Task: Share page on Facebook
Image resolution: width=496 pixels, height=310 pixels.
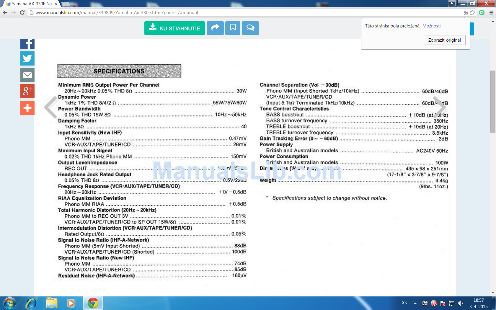Action: pos(27,44)
